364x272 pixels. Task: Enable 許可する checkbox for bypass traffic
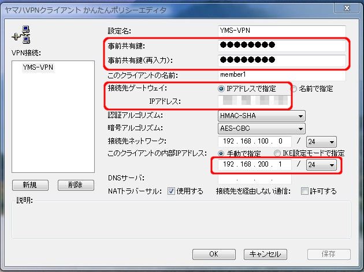click(304, 191)
